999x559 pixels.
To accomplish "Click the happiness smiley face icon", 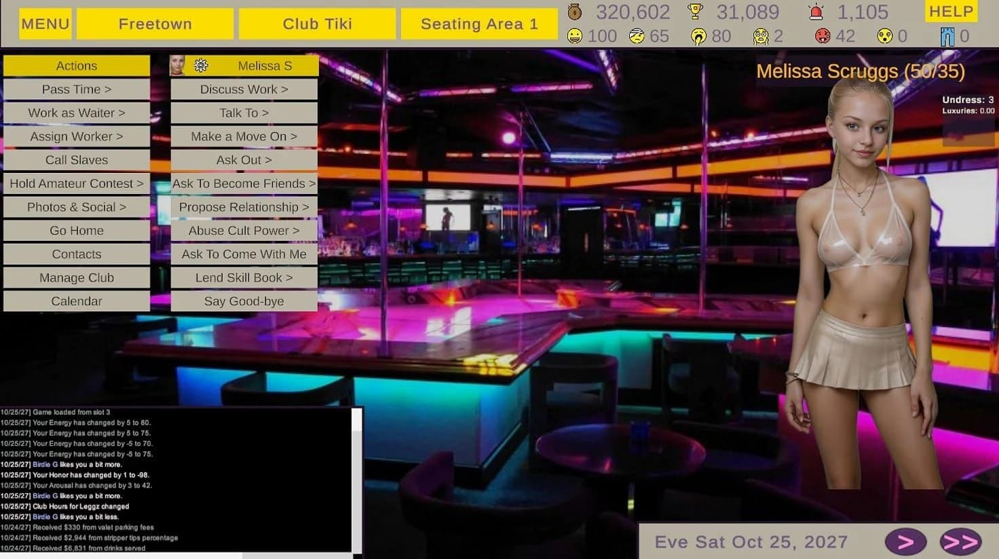I will tap(576, 36).
